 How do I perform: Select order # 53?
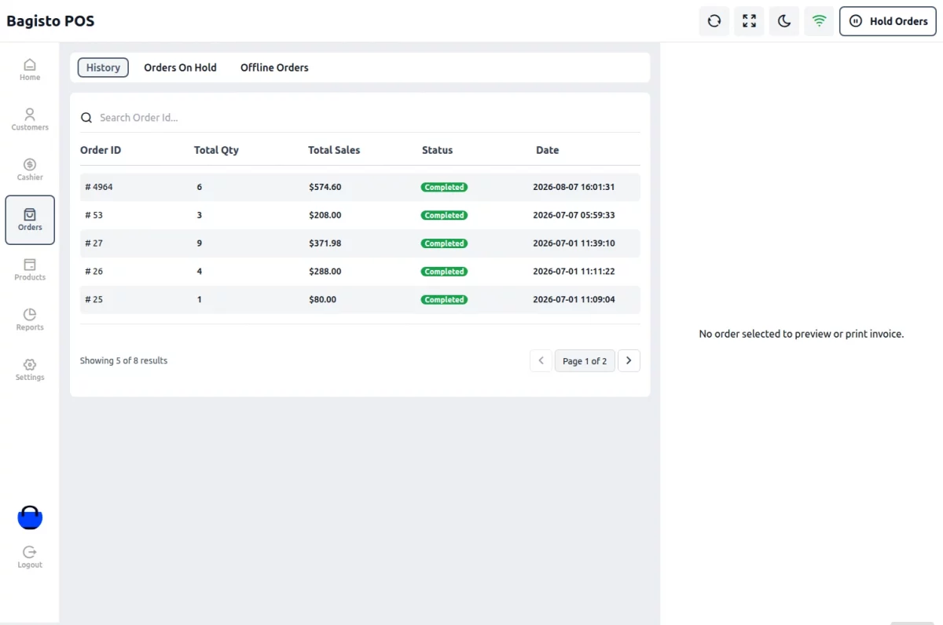point(360,215)
